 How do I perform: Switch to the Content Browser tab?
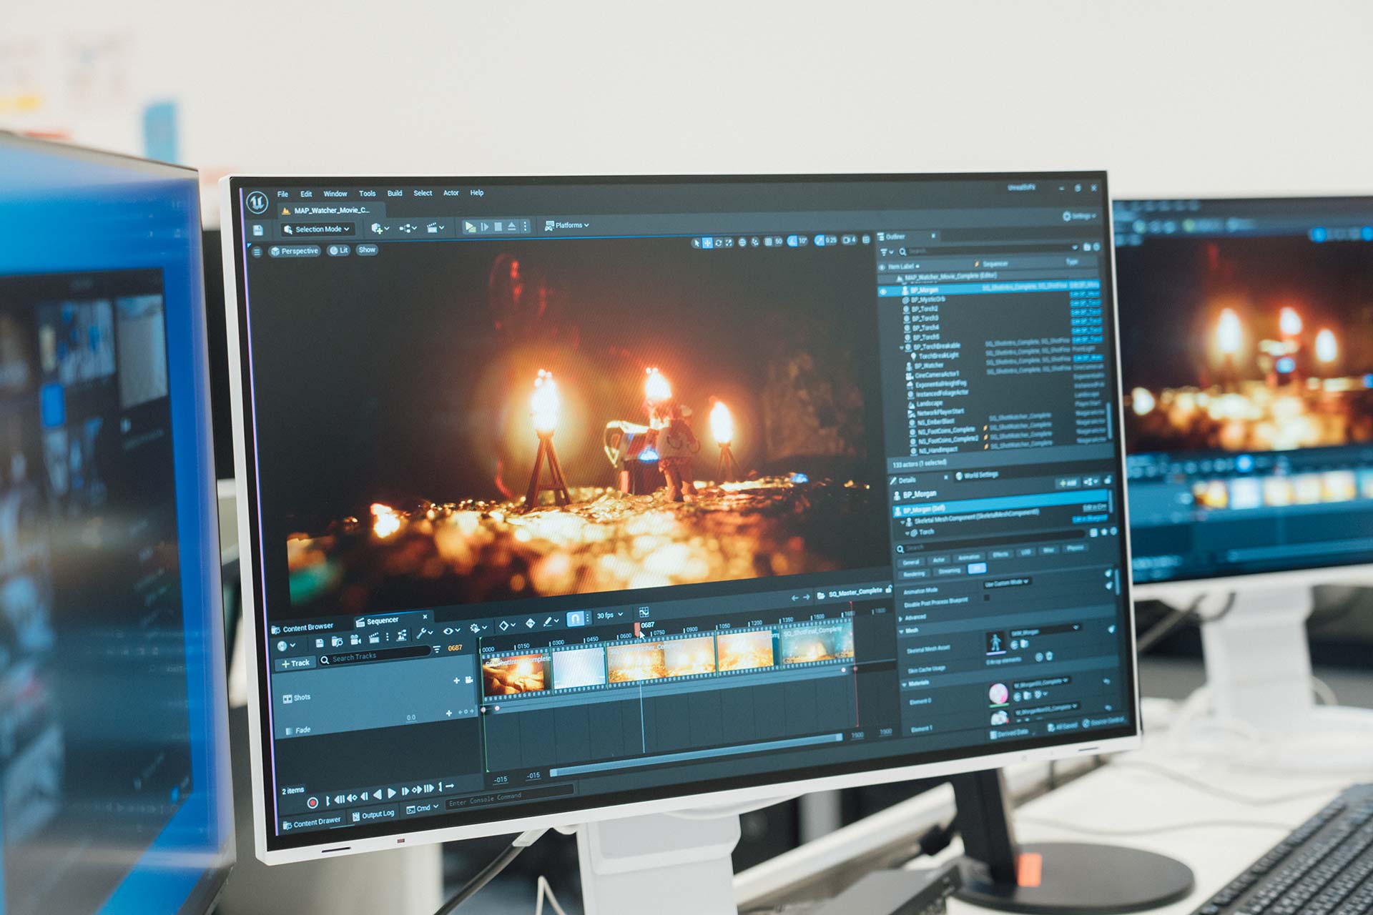pyautogui.click(x=306, y=628)
